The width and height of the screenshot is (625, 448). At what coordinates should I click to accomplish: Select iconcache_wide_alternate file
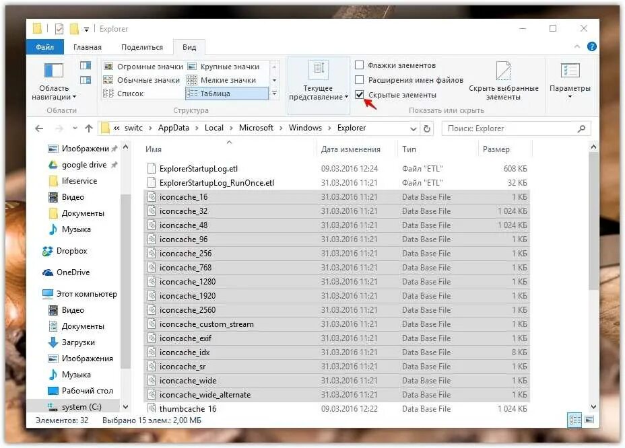(337, 395)
